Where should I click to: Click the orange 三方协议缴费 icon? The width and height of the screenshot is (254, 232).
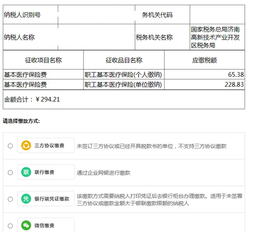pos(26,145)
